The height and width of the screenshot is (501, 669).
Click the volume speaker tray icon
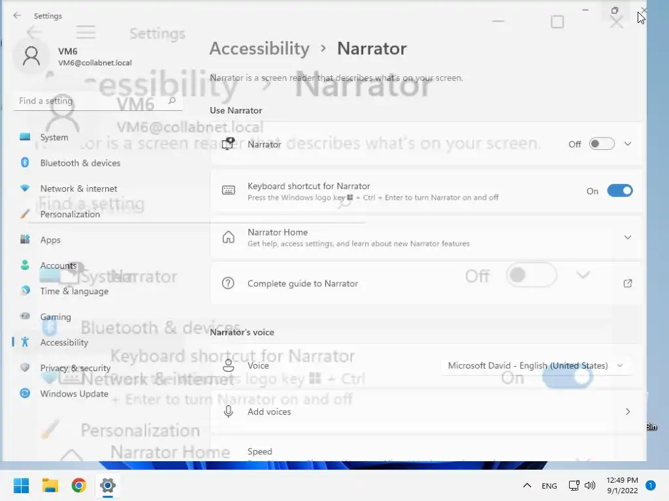pos(590,485)
